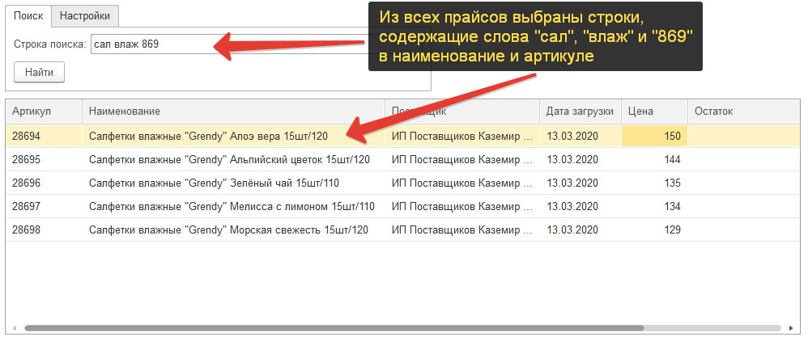Image resolution: width=808 pixels, height=341 pixels.
Task: Click the scrollbar right arrow
Action: (x=791, y=327)
